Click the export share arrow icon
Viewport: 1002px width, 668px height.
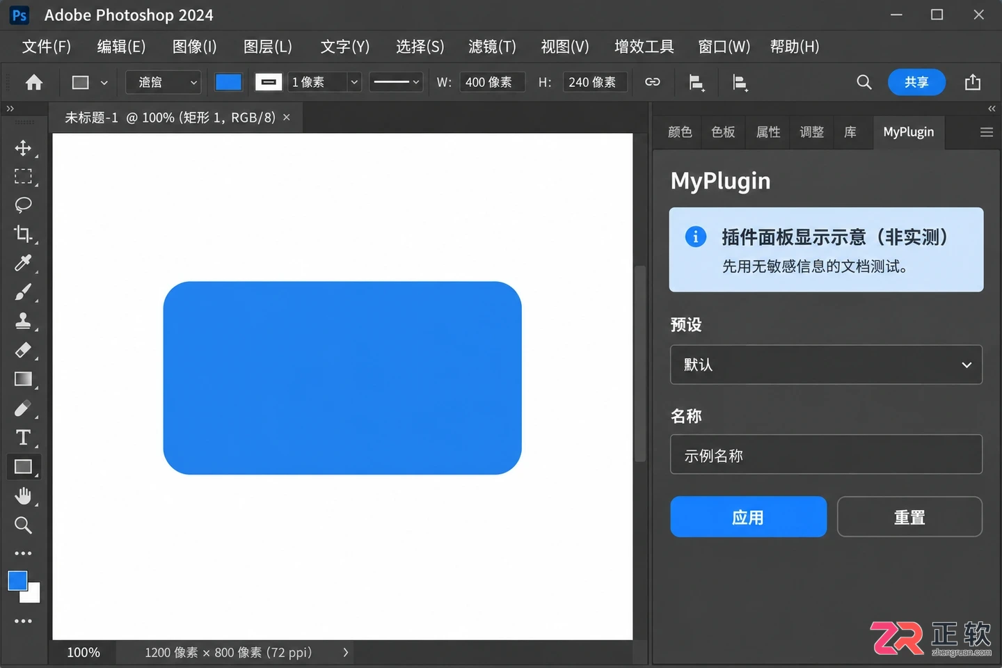tap(973, 82)
